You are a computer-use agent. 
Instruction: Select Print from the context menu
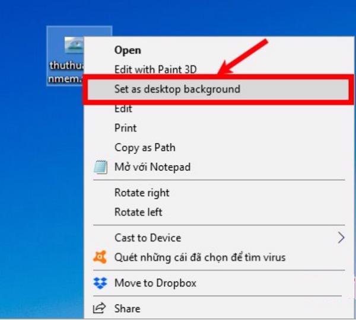(x=125, y=128)
